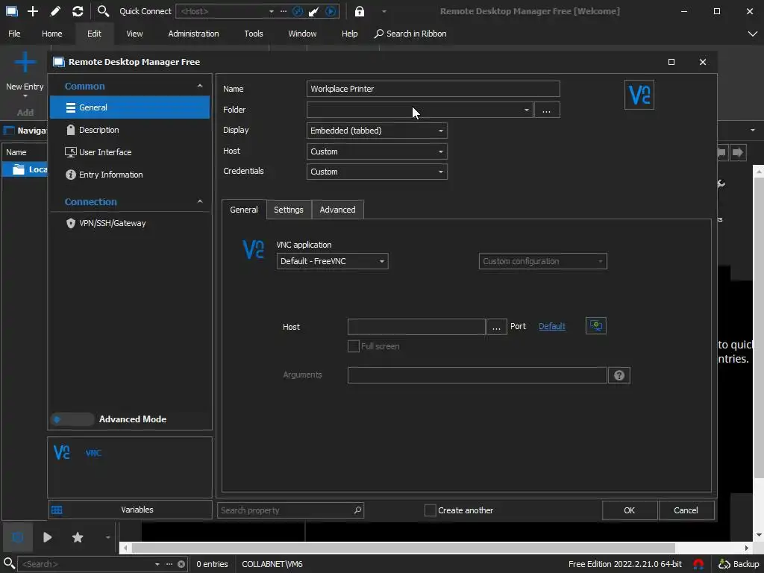The height and width of the screenshot is (573, 764).
Task: Click the Default port link
Action: click(551, 327)
